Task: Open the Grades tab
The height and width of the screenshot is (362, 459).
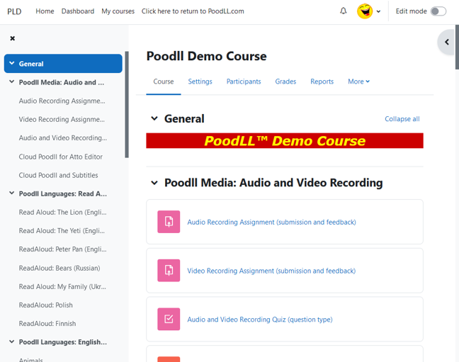Action: click(285, 81)
